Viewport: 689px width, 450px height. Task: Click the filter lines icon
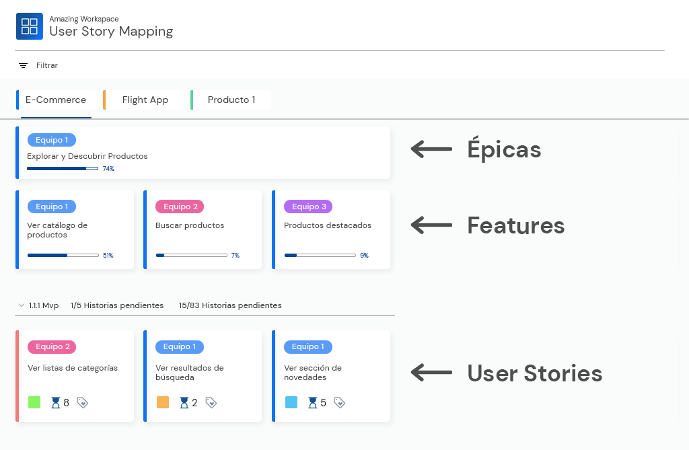point(24,65)
